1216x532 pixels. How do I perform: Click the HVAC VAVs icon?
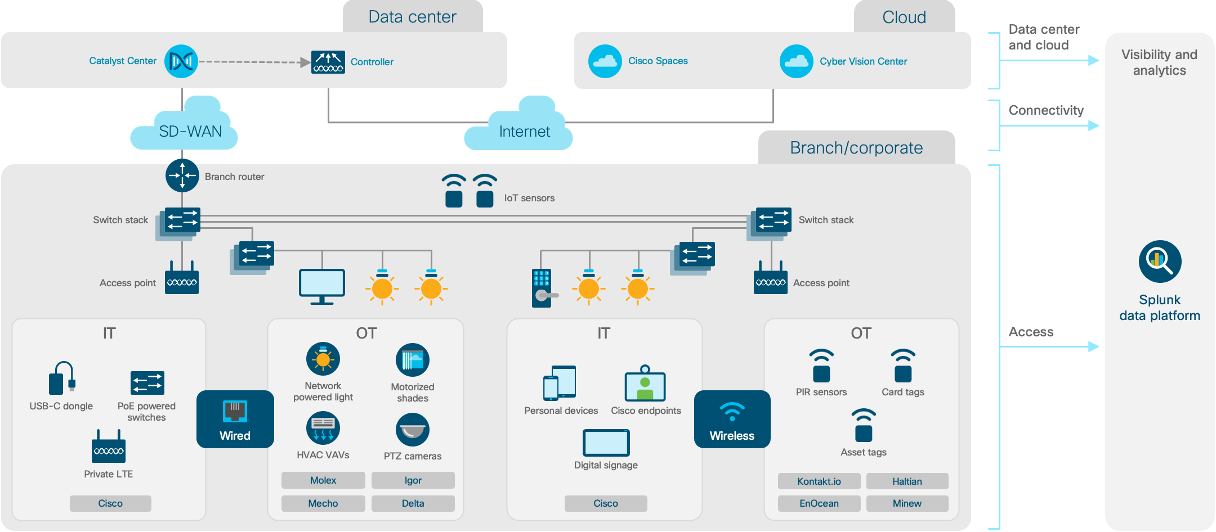coord(323,429)
